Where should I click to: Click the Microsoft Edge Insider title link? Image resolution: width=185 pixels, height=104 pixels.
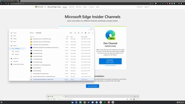(54, 7)
